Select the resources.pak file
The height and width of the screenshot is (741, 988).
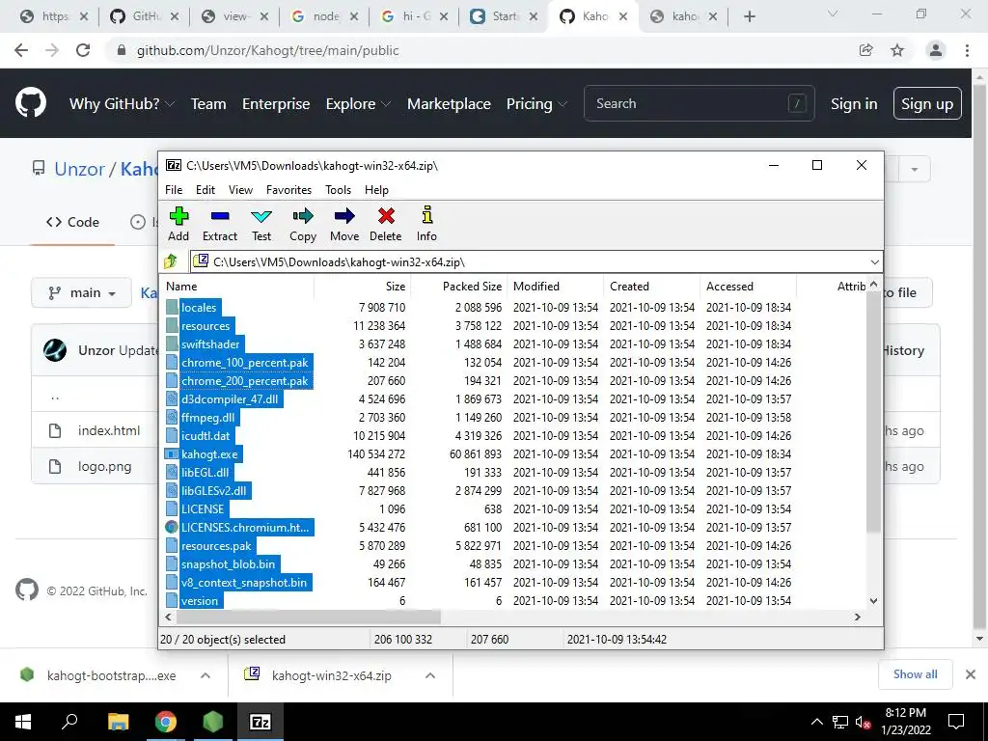pyautogui.click(x=216, y=546)
